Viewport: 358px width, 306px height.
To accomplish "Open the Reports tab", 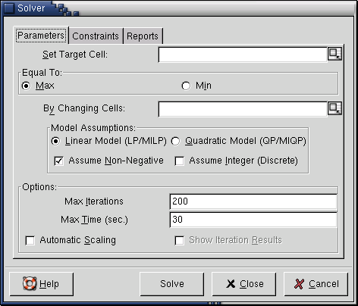I will [143, 36].
